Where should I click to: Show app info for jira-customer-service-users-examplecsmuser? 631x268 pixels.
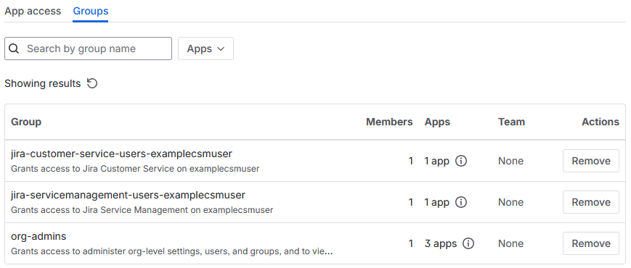[461, 161]
